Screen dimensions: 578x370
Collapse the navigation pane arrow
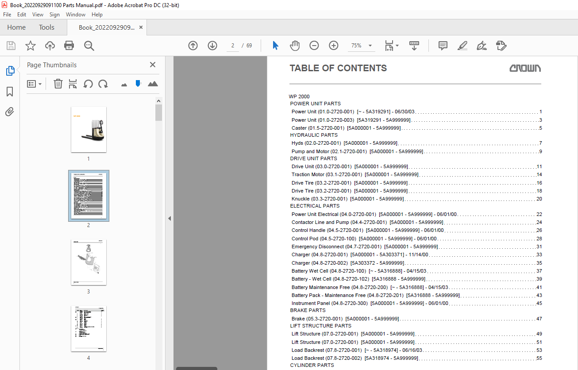[x=170, y=219]
